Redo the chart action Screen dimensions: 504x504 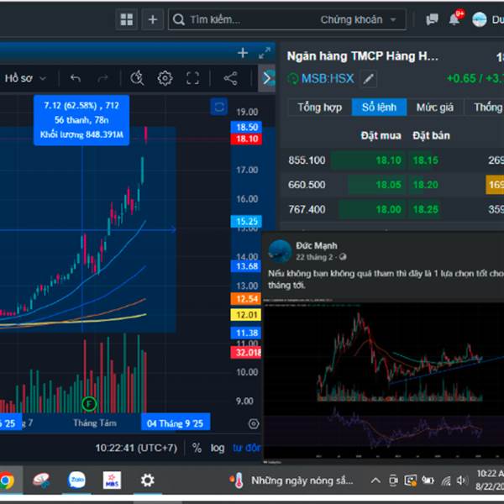[102, 78]
